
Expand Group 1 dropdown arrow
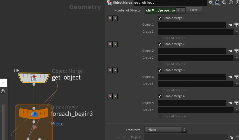[x=237, y=32]
